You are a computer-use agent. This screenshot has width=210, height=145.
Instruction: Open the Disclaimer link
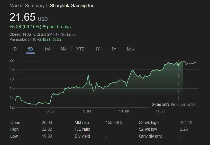68,35
